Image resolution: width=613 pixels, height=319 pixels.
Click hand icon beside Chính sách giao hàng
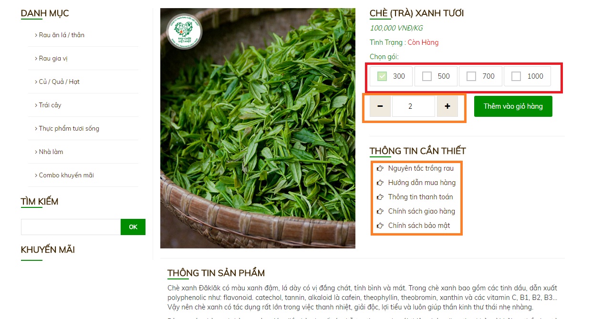380,211
